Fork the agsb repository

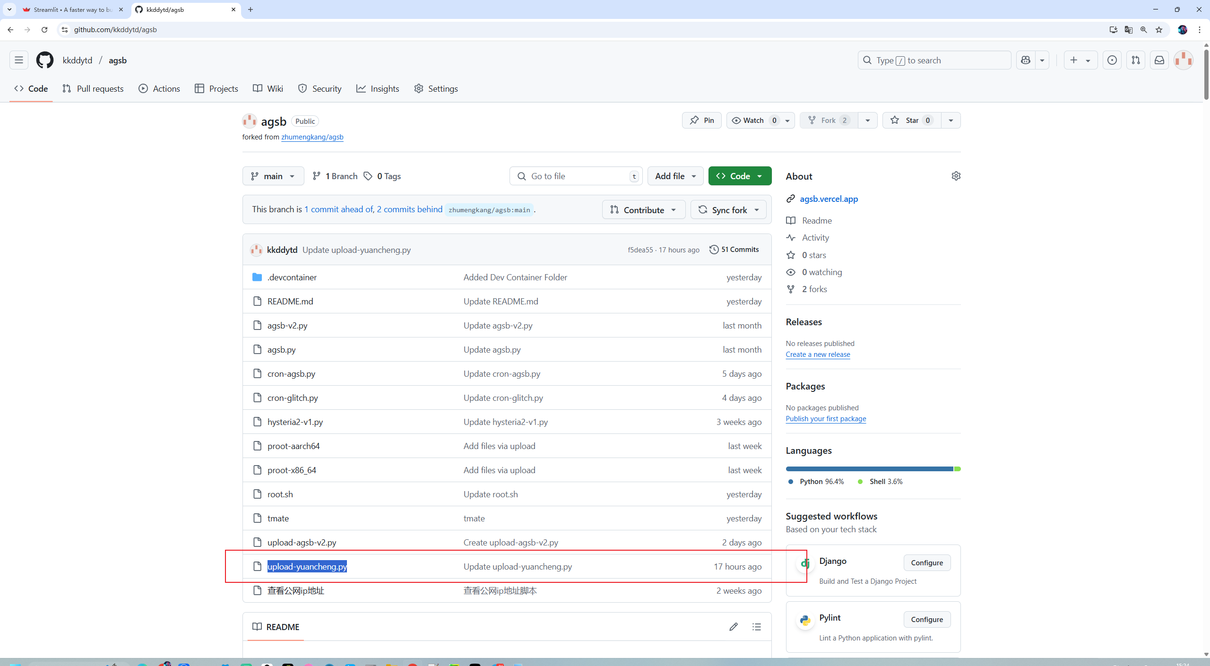point(829,120)
